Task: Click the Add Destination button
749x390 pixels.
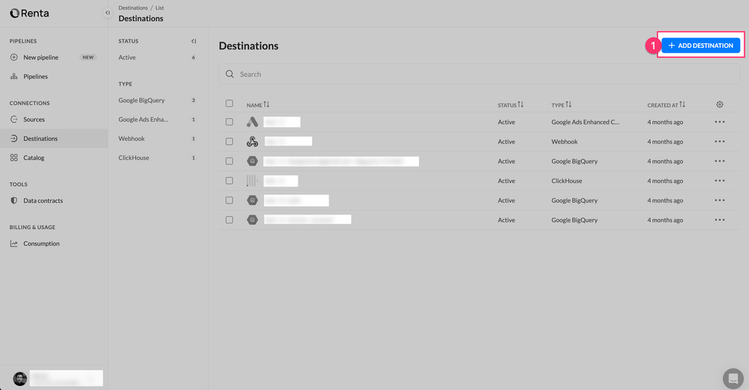Action: pyautogui.click(x=700, y=46)
